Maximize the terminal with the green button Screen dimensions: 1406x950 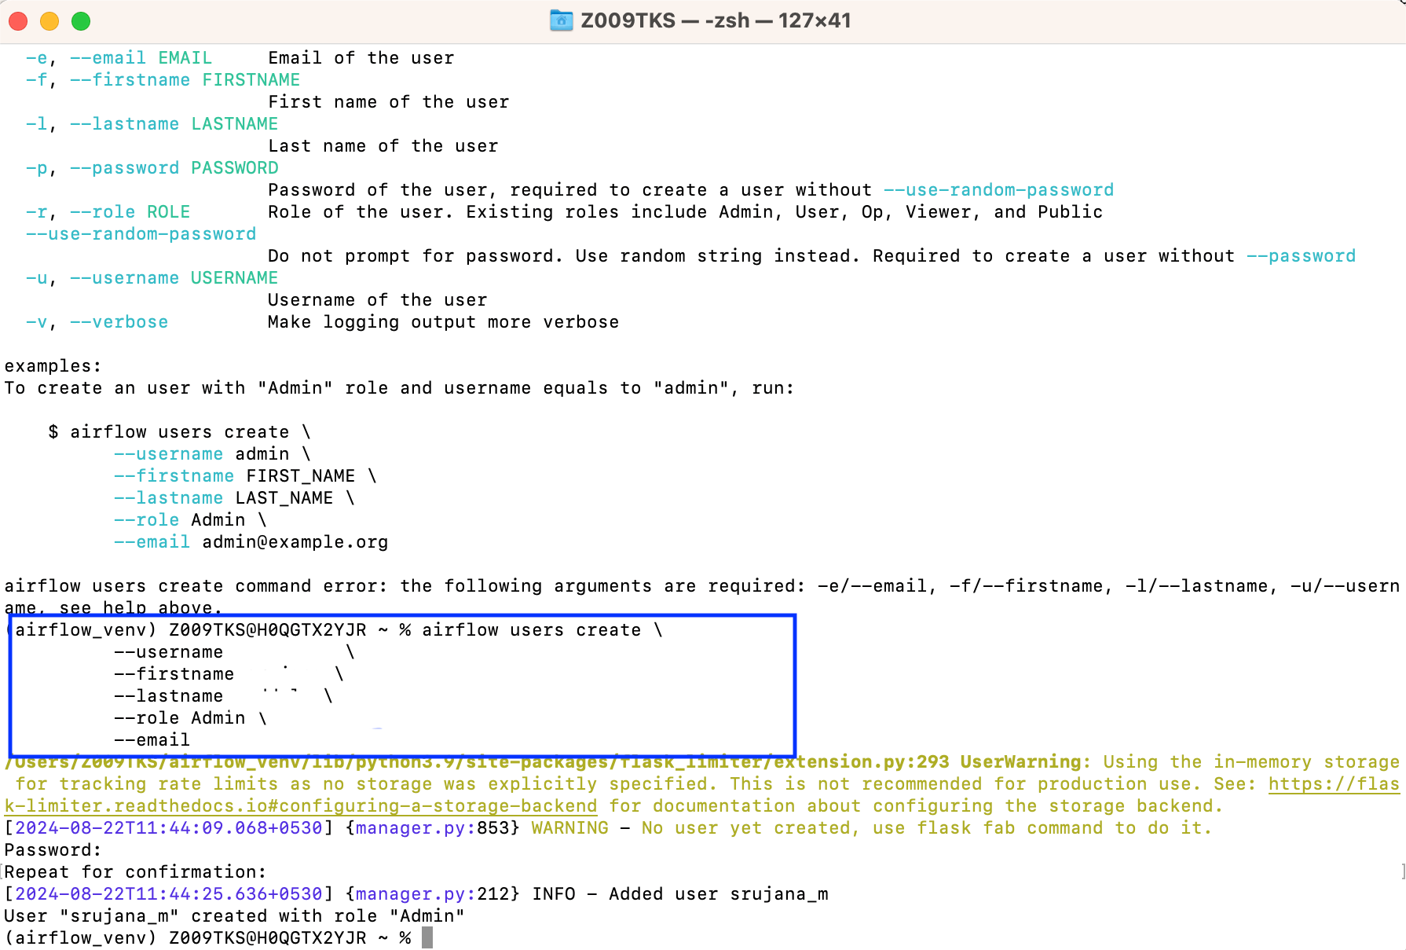(x=81, y=21)
